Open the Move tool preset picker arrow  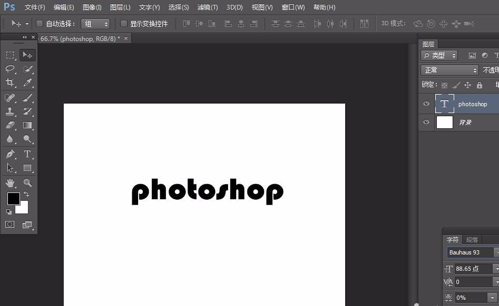point(27,24)
